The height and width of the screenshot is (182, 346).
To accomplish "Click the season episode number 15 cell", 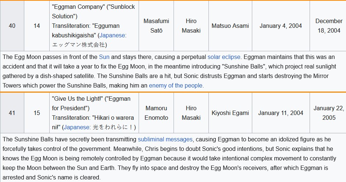I will pyautogui.click(x=37, y=113).
